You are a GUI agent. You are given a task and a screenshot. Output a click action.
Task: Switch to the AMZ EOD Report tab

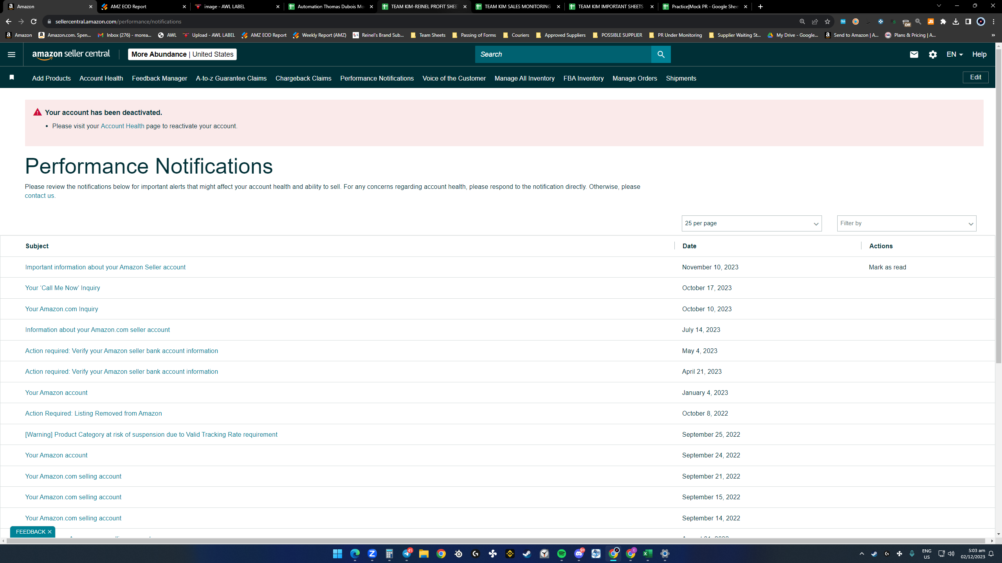point(143,7)
